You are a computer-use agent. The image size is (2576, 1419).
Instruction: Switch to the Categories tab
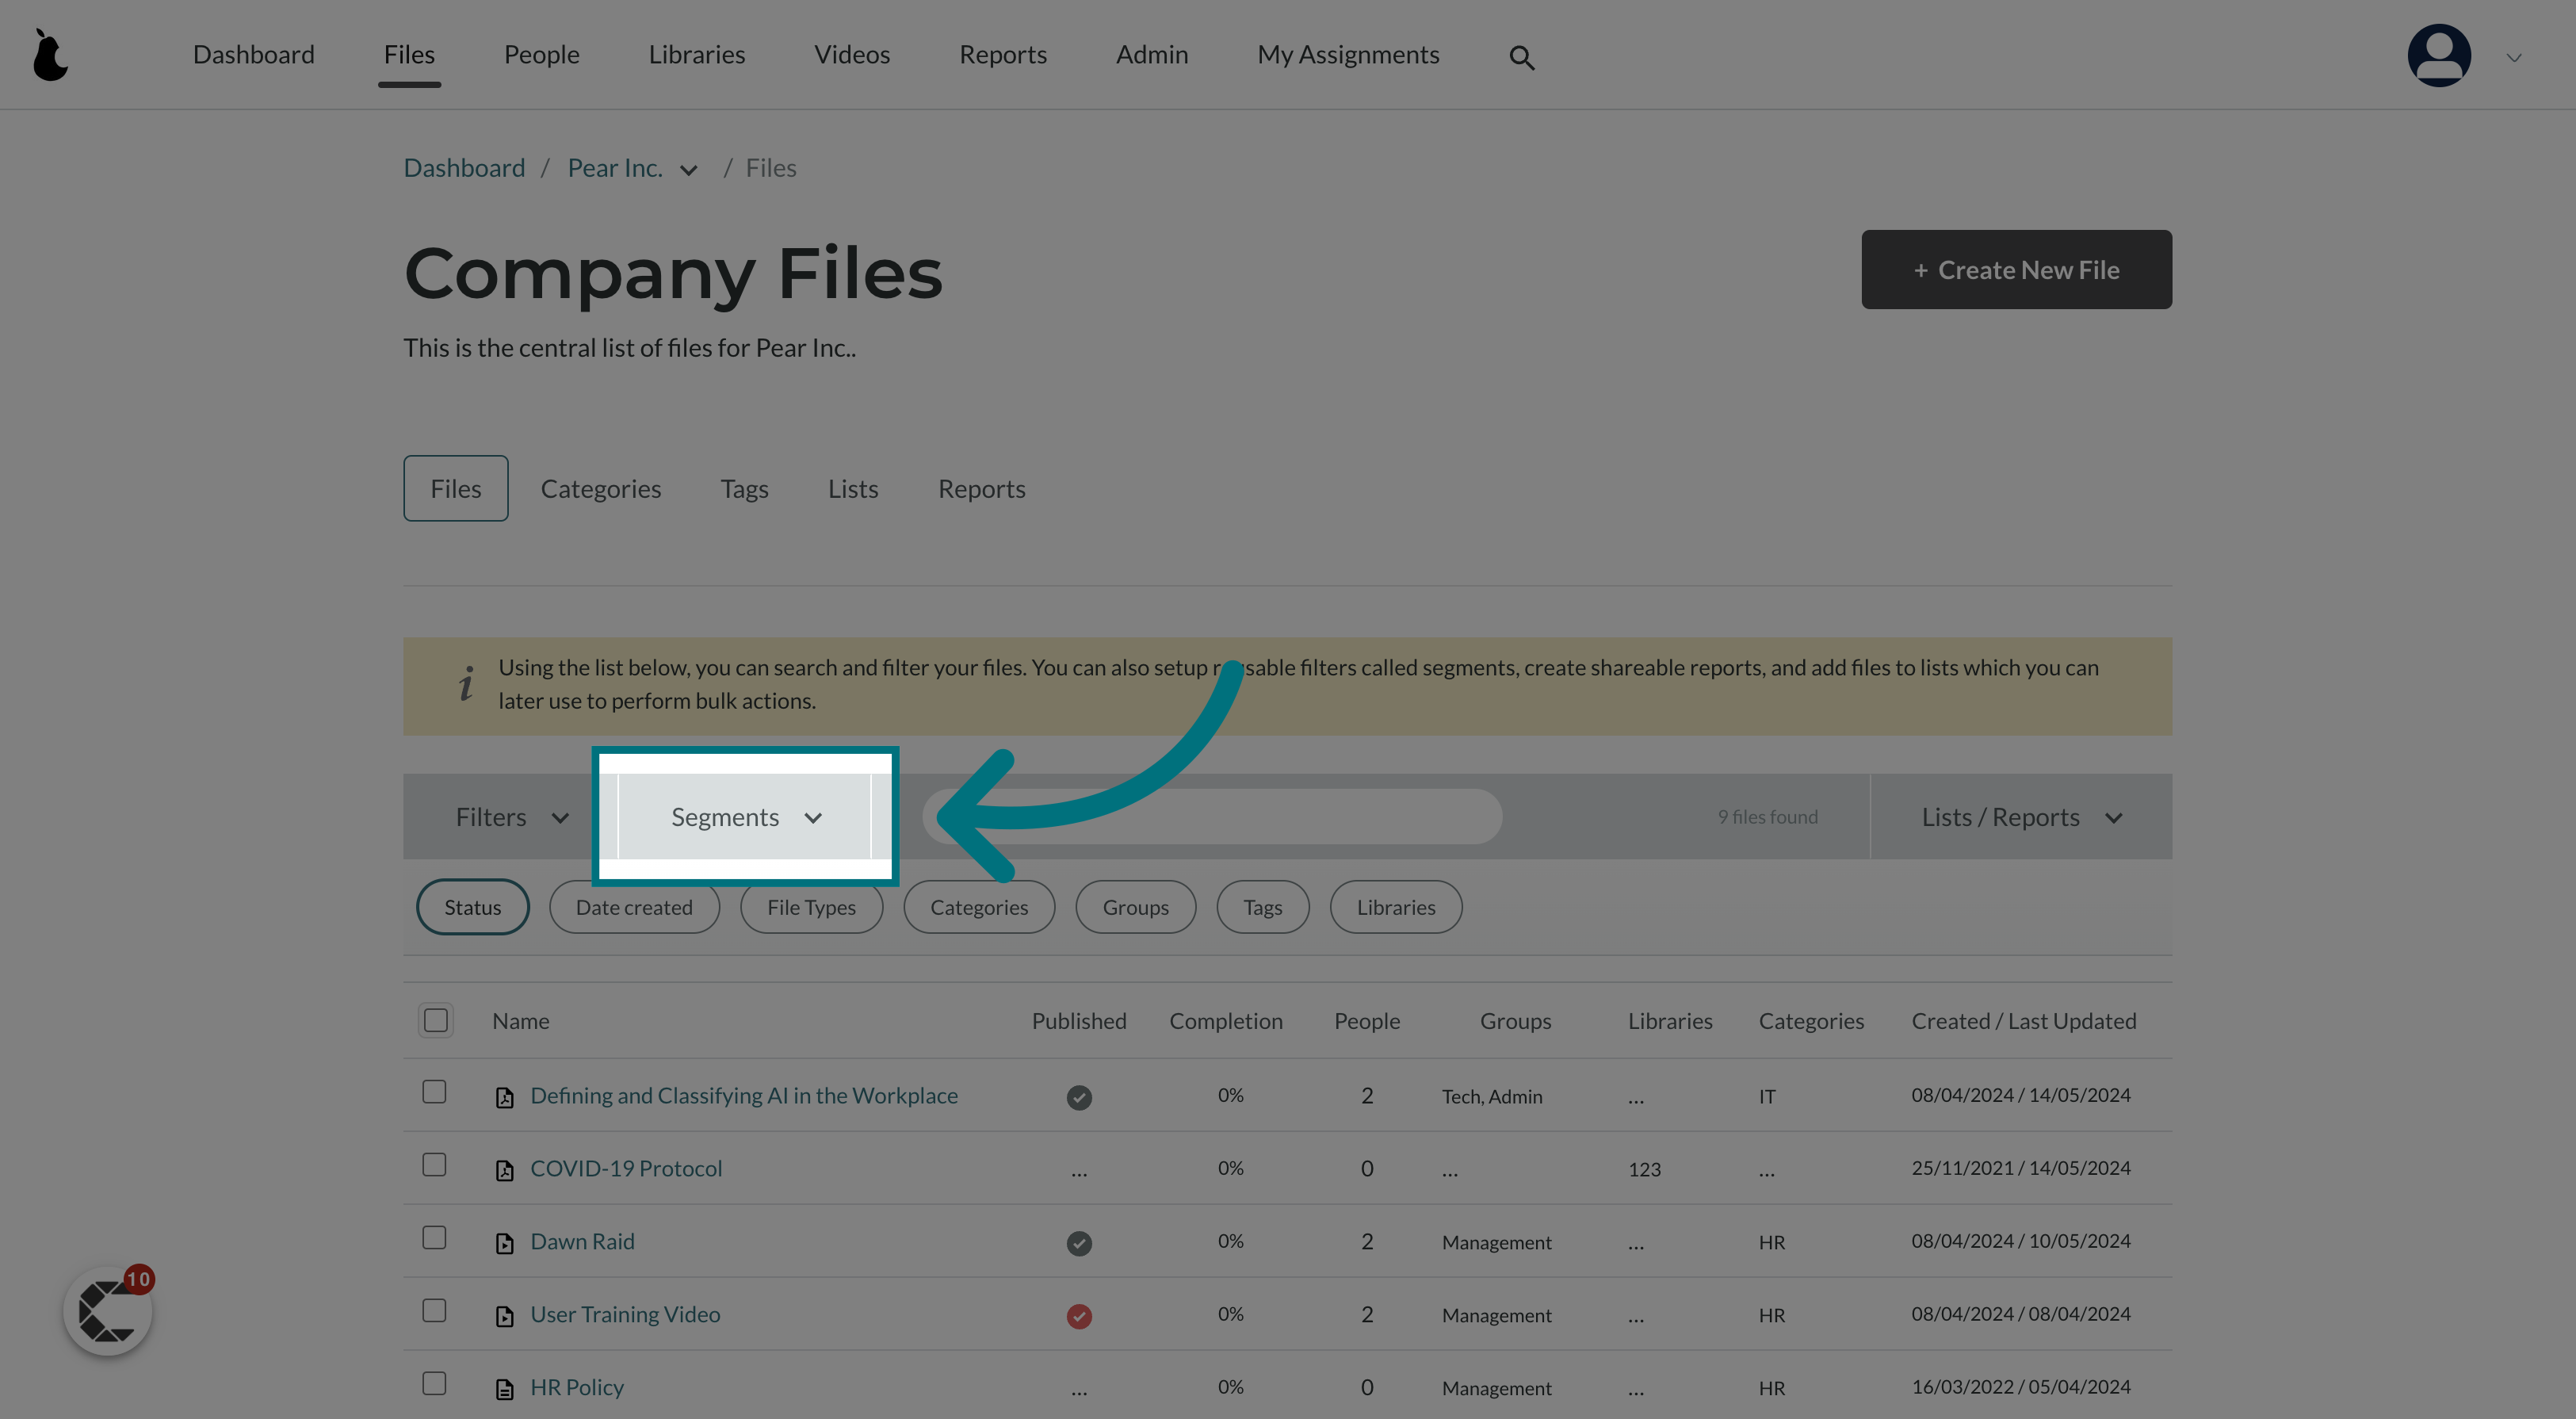click(x=601, y=488)
